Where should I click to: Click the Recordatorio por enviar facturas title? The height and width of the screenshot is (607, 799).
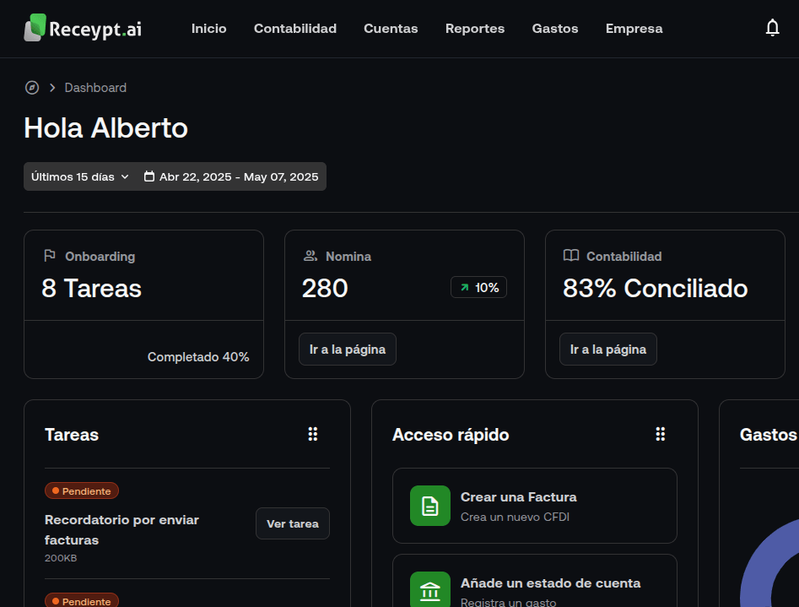point(121,529)
